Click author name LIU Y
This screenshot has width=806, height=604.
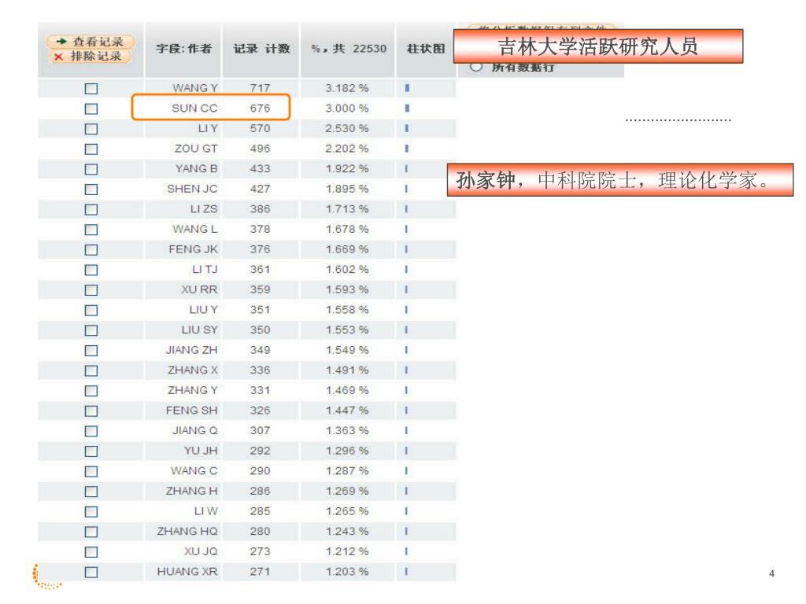coord(204,310)
